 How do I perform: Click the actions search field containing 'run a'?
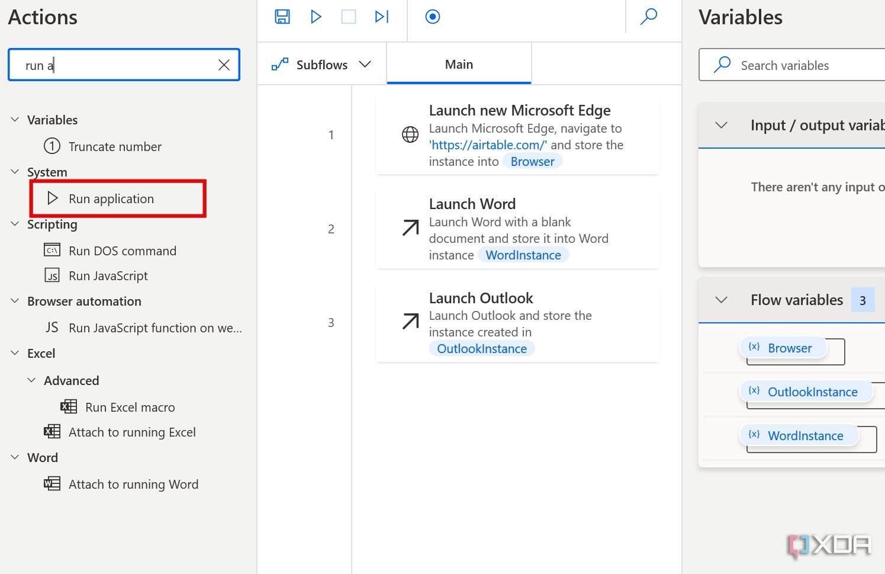pyautogui.click(x=124, y=65)
